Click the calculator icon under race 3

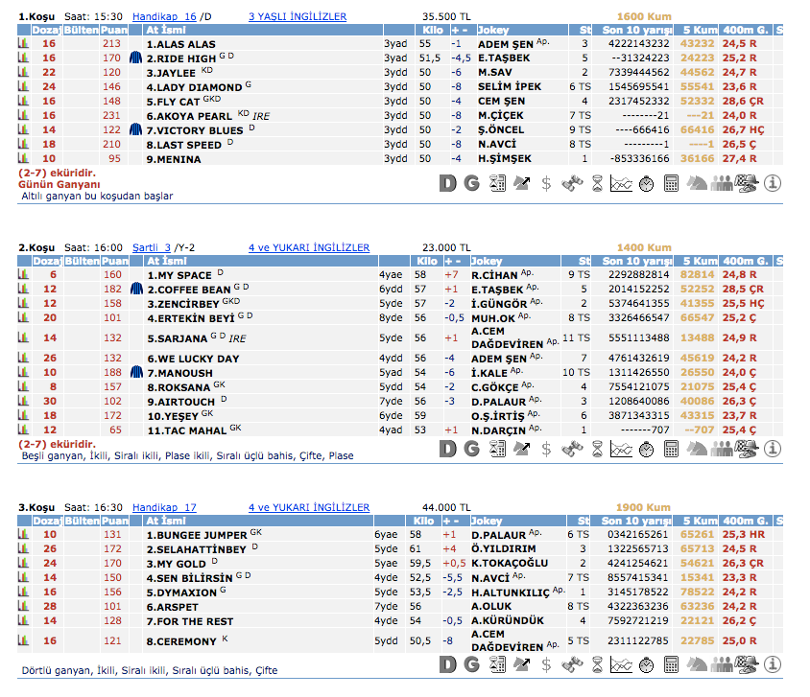click(x=672, y=663)
